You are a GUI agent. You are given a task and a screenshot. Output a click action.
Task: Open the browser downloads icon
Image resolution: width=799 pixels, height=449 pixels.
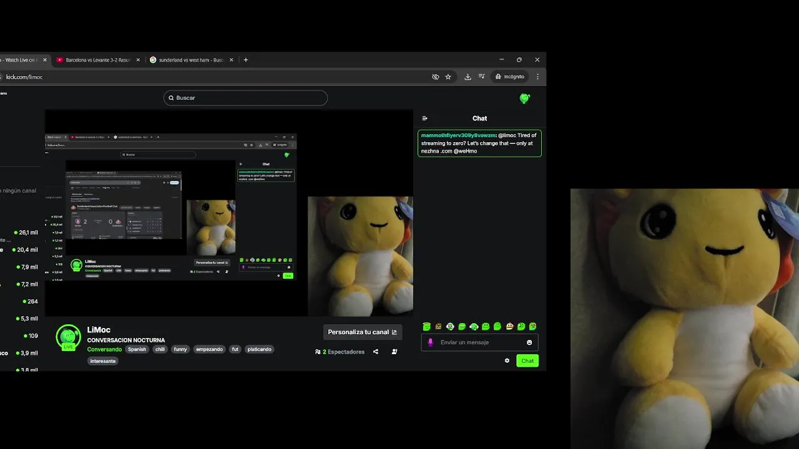468,77
